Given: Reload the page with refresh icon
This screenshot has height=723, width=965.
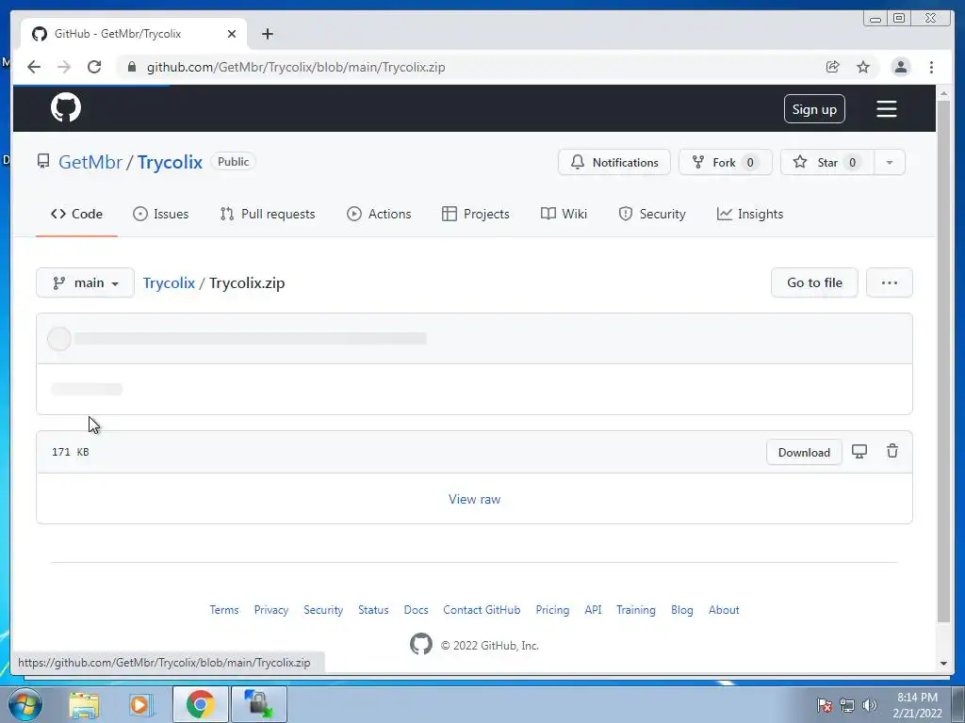Looking at the screenshot, I should point(94,67).
